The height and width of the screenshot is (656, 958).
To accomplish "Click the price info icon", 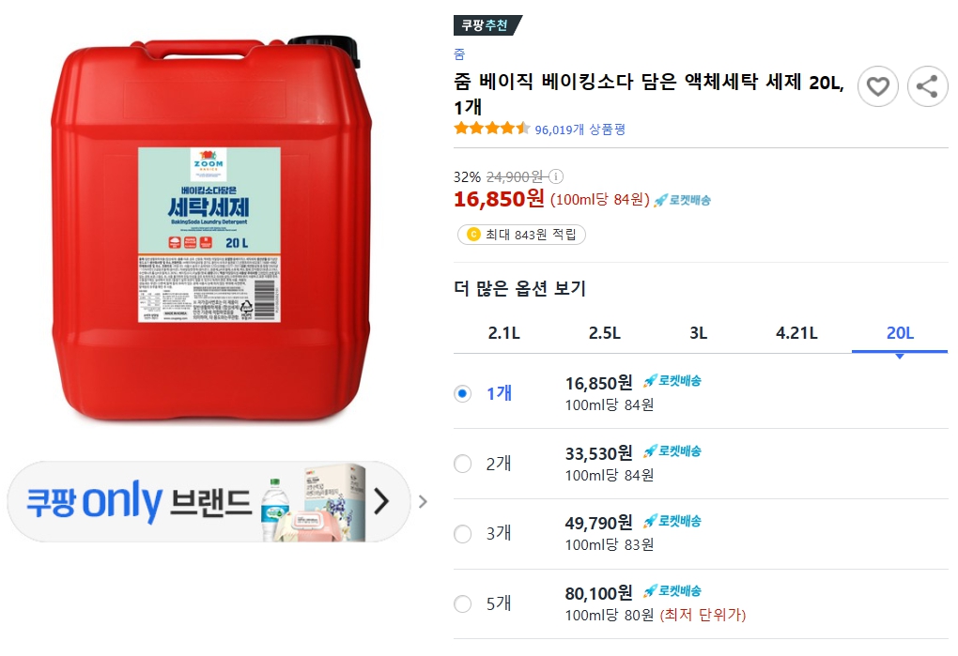I will coord(556,176).
